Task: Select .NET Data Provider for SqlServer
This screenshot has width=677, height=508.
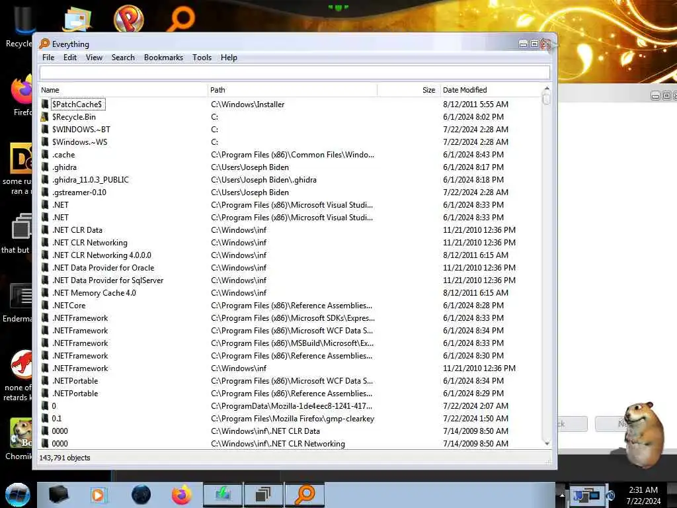Action: click(108, 280)
